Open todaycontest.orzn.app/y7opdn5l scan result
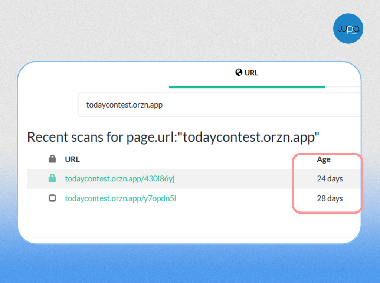 [121, 198]
